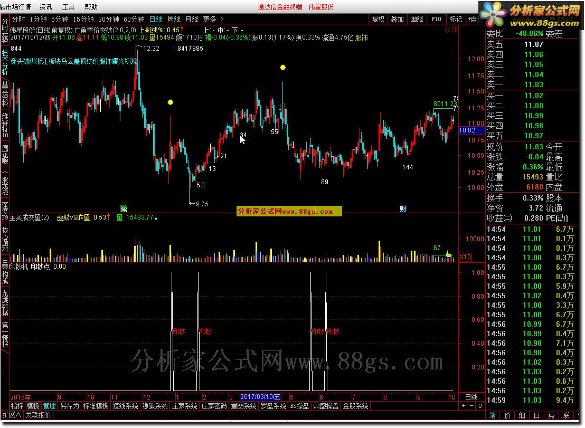Image resolution: width=585 pixels, height=428 pixels.
Task: Click the X10 volume scale label
Action: click(465, 257)
